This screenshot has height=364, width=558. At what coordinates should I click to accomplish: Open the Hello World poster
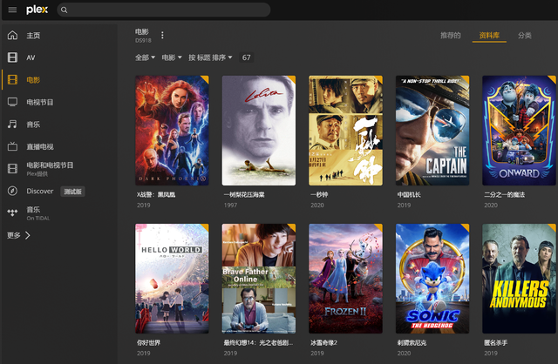click(x=172, y=279)
